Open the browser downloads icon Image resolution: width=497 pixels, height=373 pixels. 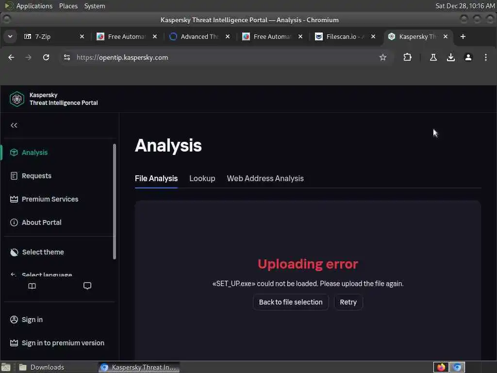[451, 57]
